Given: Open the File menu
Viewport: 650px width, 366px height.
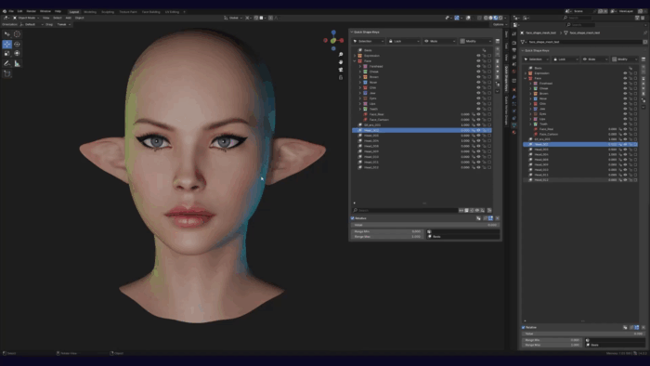Looking at the screenshot, I should tap(11, 11).
